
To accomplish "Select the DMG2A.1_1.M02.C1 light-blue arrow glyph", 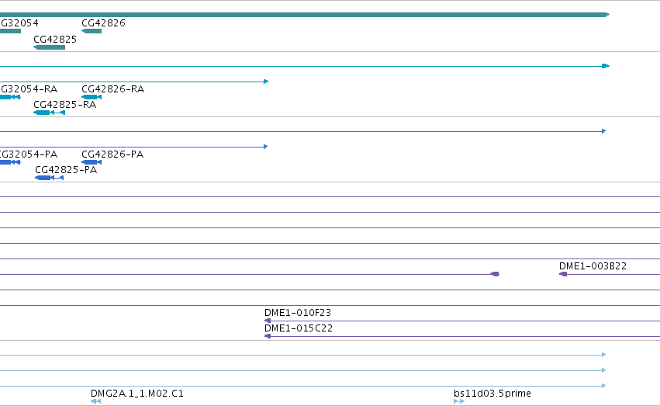I will [95, 401].
